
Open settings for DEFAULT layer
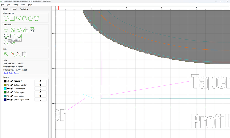(x=40, y=81)
